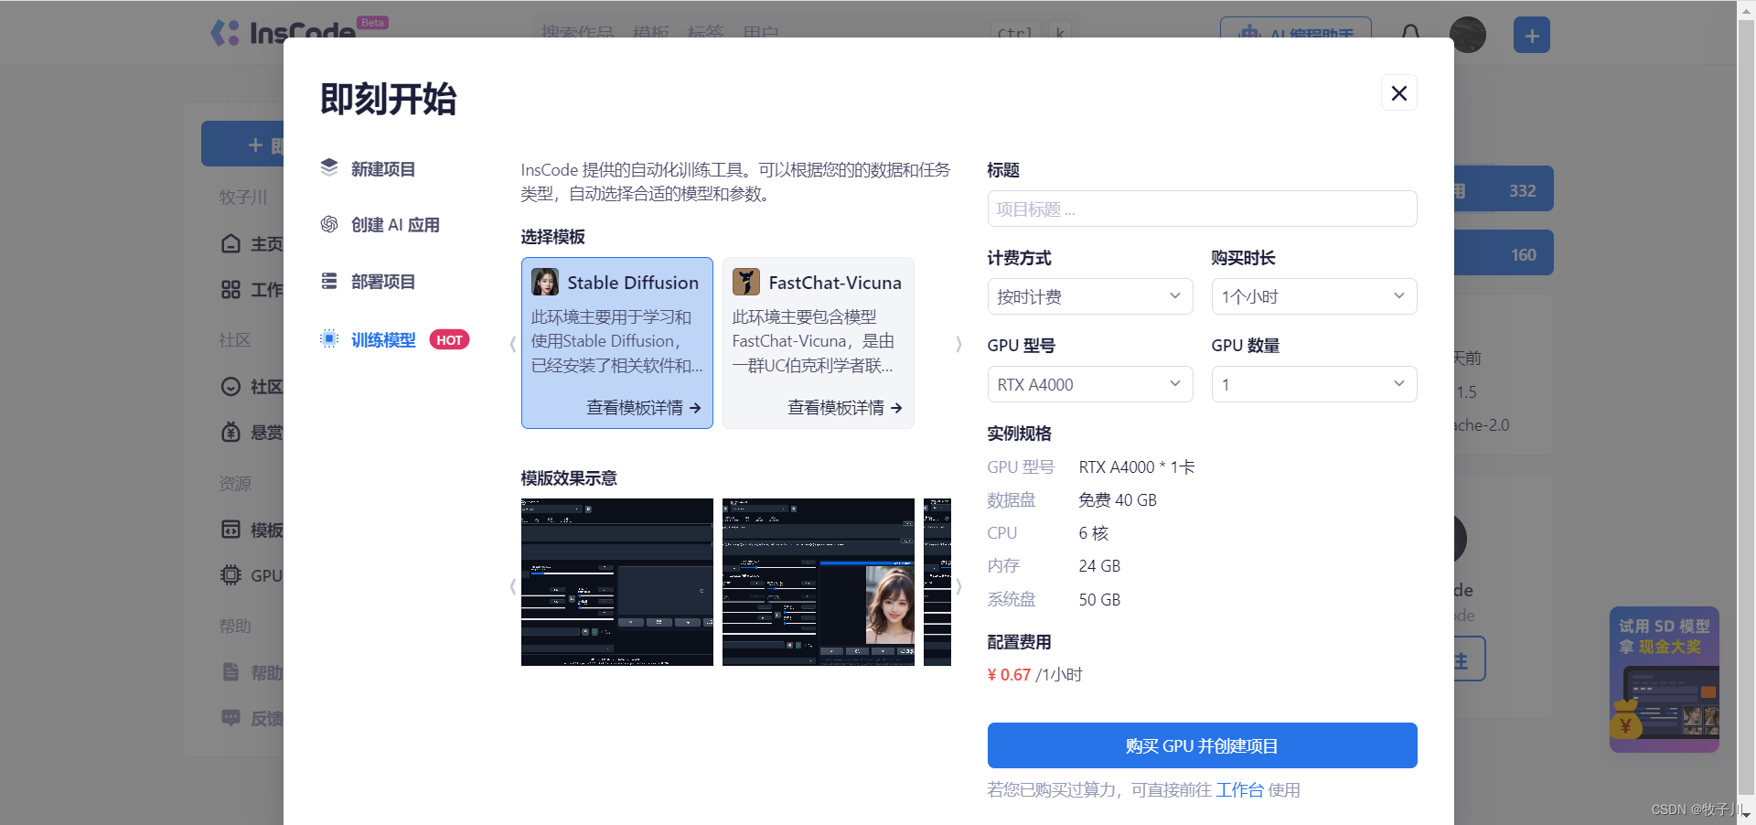Close the 即刻开始 dialog
Viewport: 1756px width, 825px height.
tap(1398, 92)
